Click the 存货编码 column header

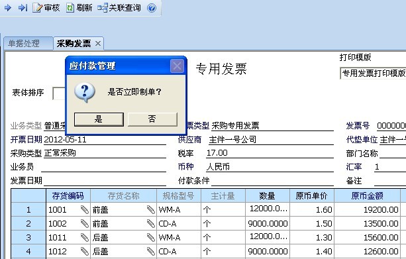[x=68, y=196]
